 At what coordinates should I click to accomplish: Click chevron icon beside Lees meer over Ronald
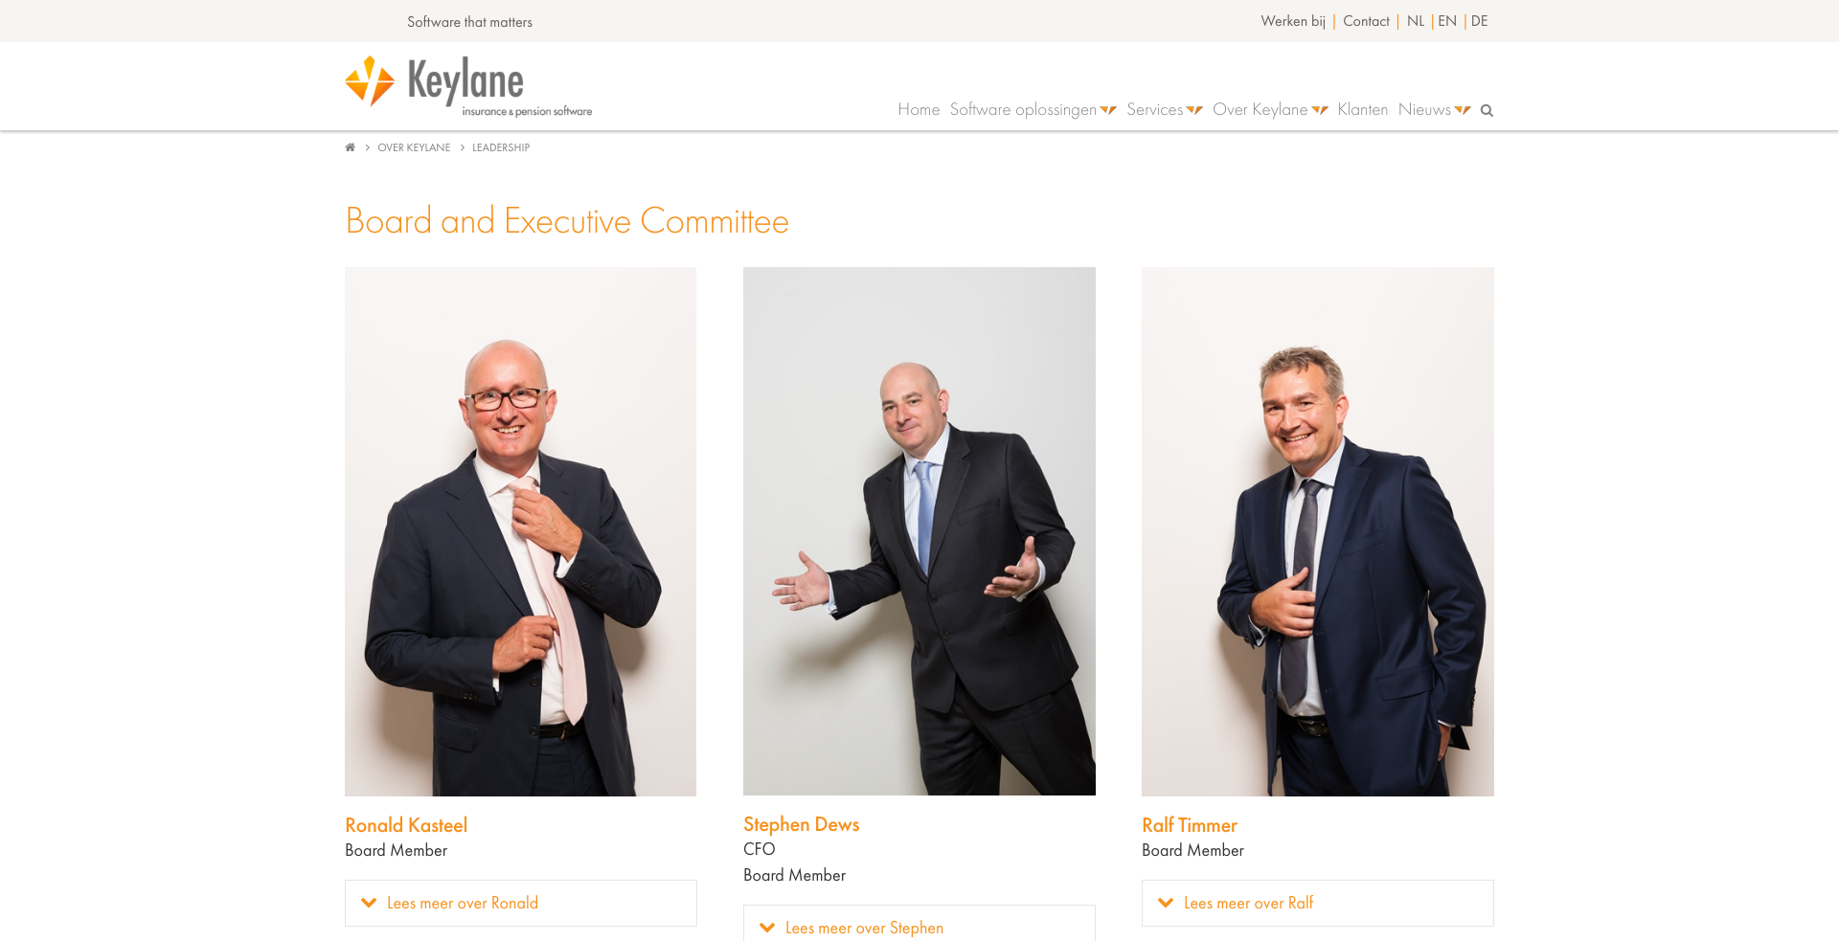click(x=369, y=903)
